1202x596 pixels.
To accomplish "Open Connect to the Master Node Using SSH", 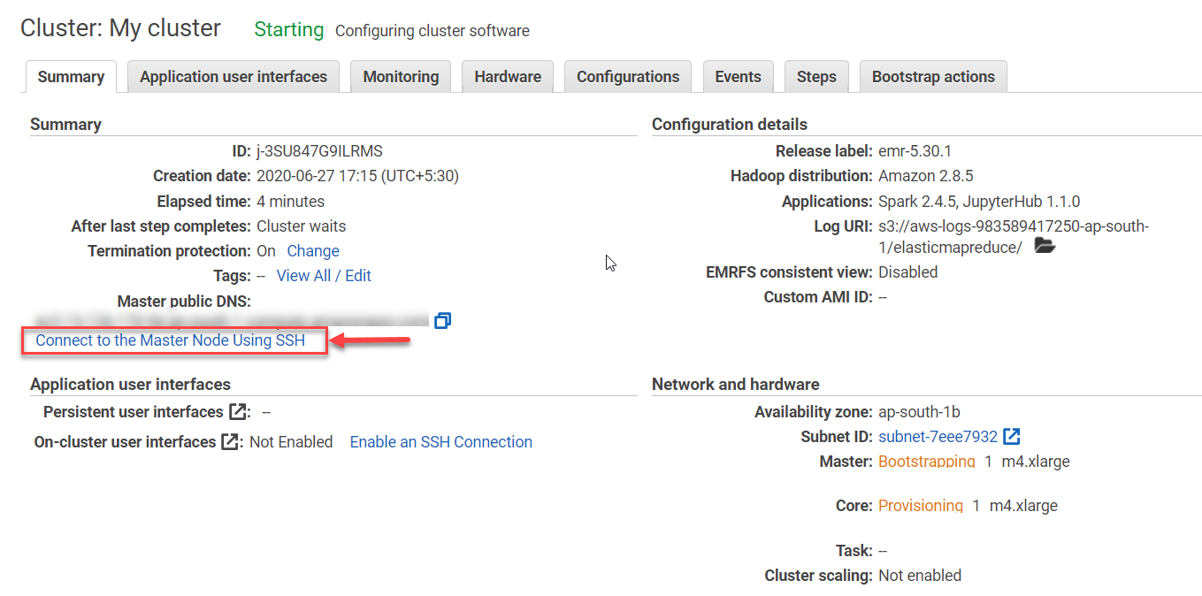I will tap(170, 340).
